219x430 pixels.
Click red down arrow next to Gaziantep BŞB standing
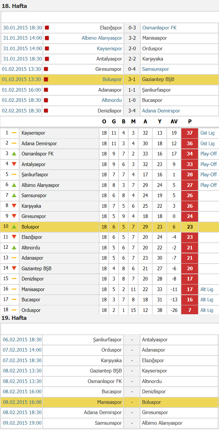pyautogui.click(x=14, y=269)
